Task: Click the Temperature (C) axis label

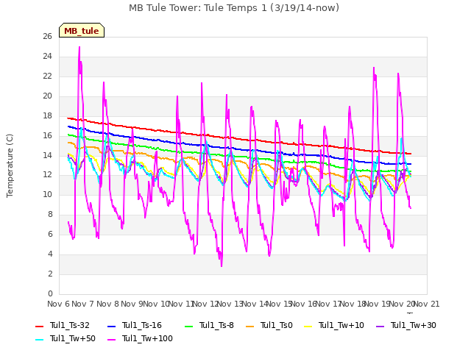Action: (10, 165)
